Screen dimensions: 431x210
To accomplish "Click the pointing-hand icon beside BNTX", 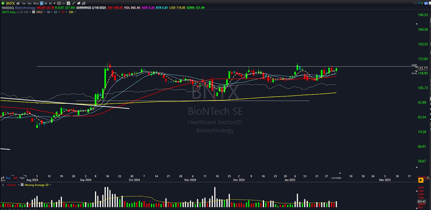I will click(x=18, y=3).
